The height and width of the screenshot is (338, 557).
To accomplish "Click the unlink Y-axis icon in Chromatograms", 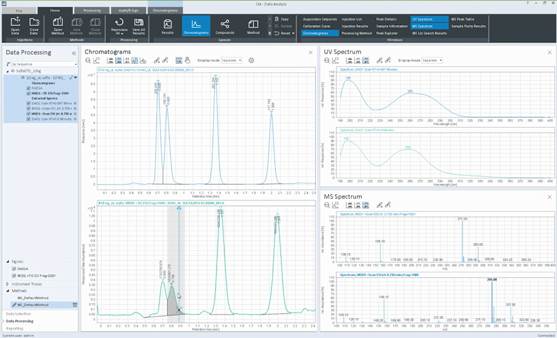I will tap(165, 60).
